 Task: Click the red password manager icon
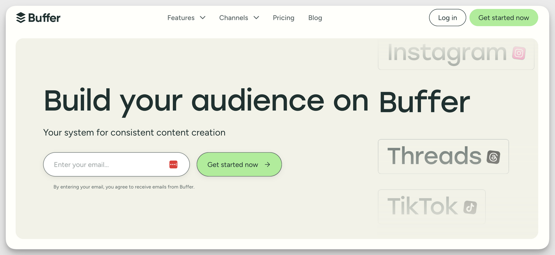pos(173,164)
